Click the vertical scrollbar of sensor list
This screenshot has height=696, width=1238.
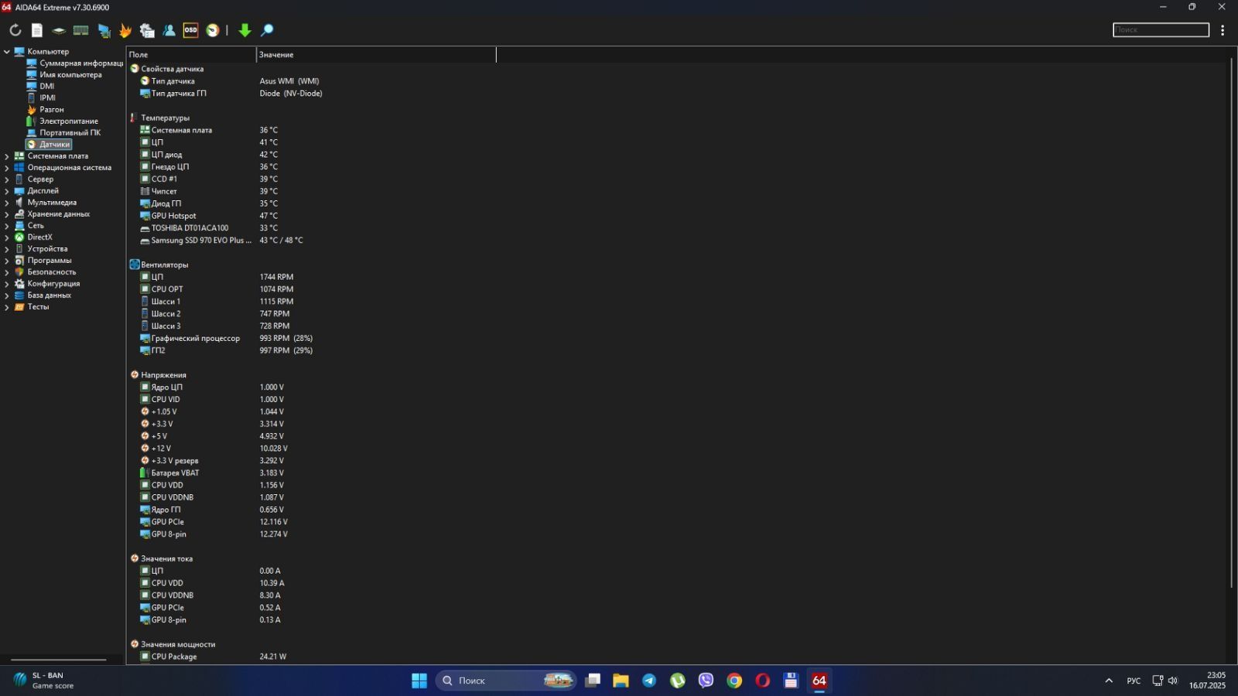1231,323
